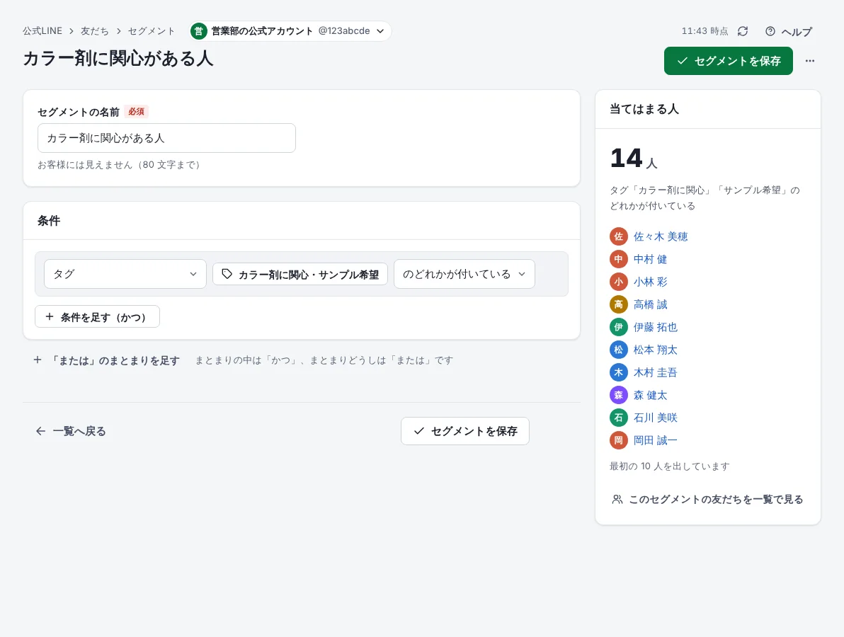Image resolution: width=844 pixels, height=637 pixels.
Task: Click the セグメントの名前 input field
Action: [166, 138]
